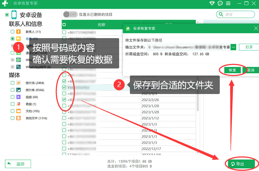259x171 pixels.
Task: Select the 联系人 (11) category
Action: [x=33, y=32]
